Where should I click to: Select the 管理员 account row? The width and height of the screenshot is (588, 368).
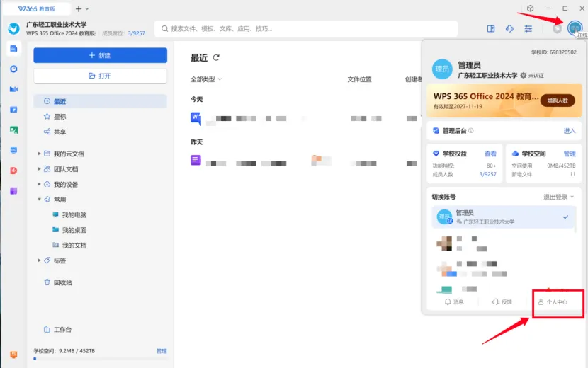point(504,217)
